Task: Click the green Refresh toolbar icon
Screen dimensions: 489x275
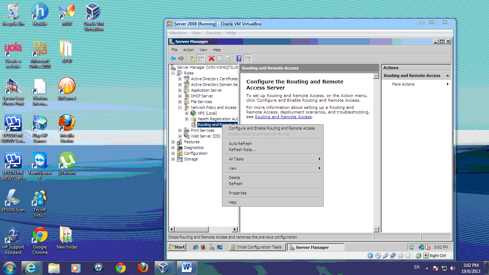Action: click(x=228, y=58)
